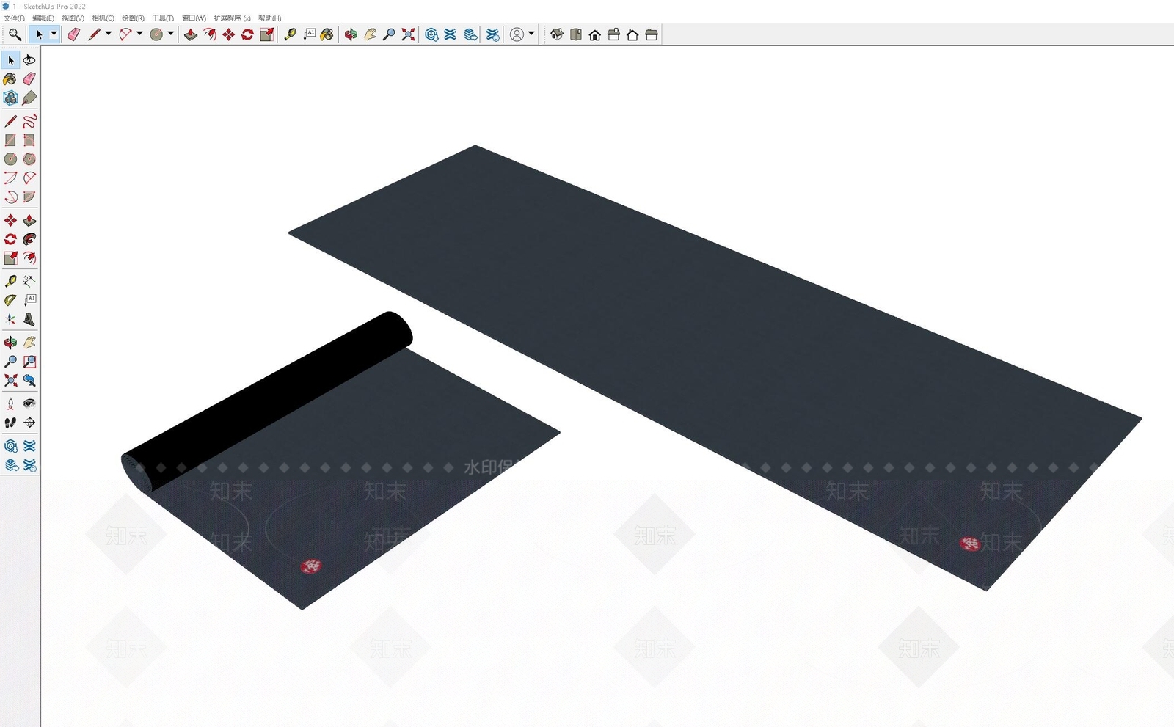
Task: Switch to Iso view in views toolbar
Action: point(557,34)
